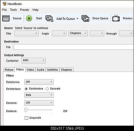
Task: Select the Decomb radio button
Action: pyautogui.click(x=47, y=89)
